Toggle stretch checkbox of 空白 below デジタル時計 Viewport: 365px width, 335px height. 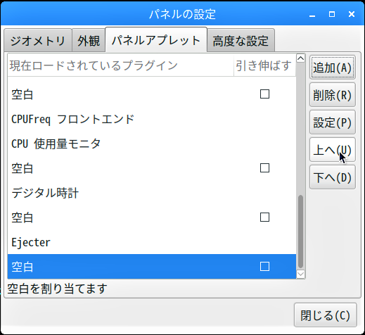tap(264, 217)
